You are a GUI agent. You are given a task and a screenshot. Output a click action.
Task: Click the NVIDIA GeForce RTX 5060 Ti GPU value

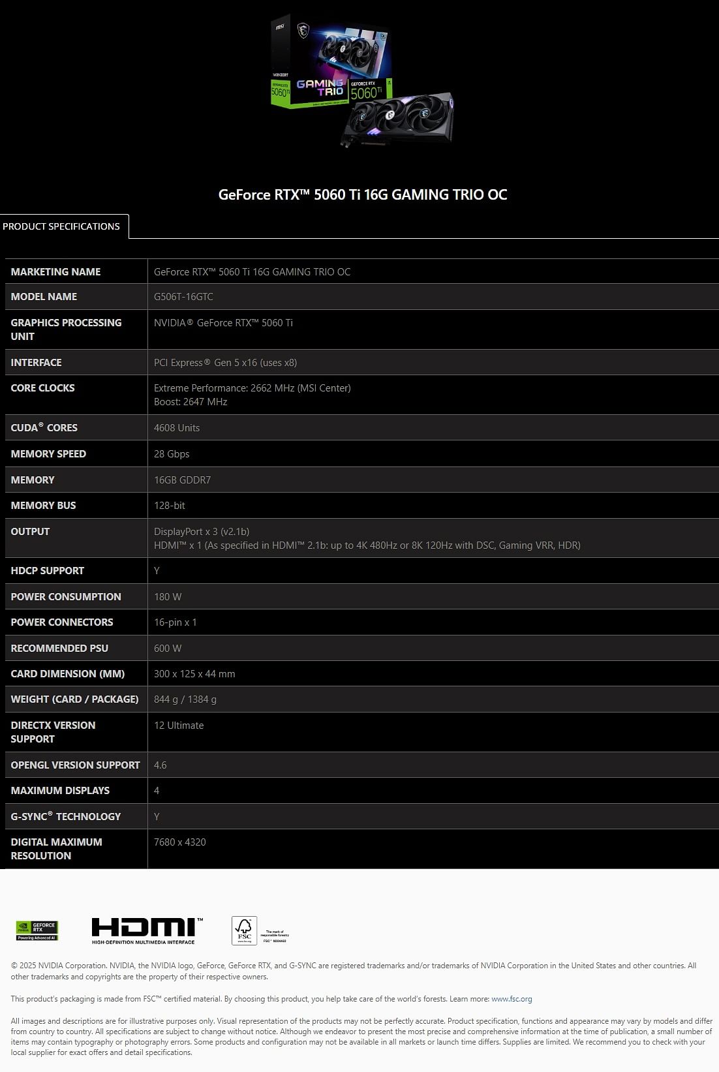[x=223, y=322]
